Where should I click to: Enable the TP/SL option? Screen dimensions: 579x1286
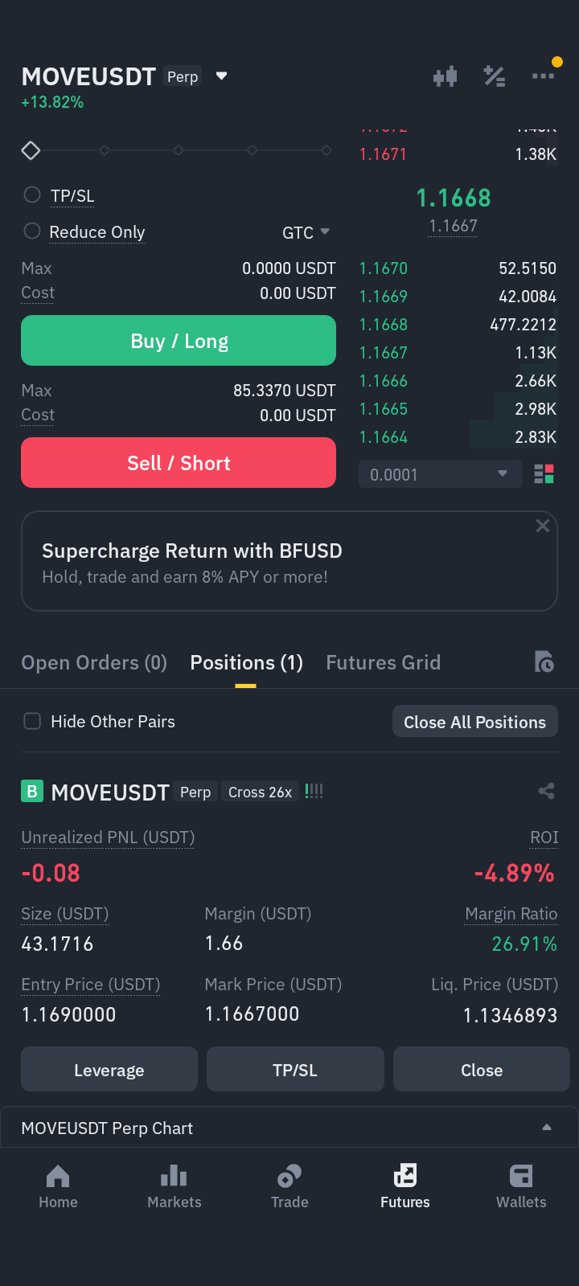coord(32,195)
